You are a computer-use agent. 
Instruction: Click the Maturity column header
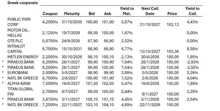pos(72,14)
